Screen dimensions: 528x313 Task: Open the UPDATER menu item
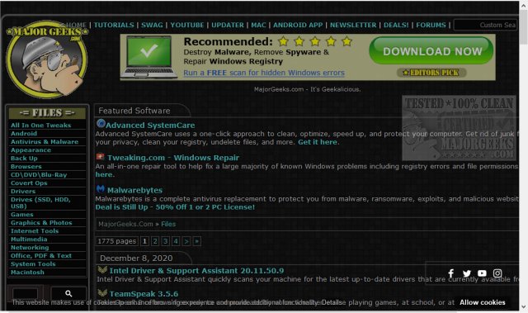(x=228, y=25)
